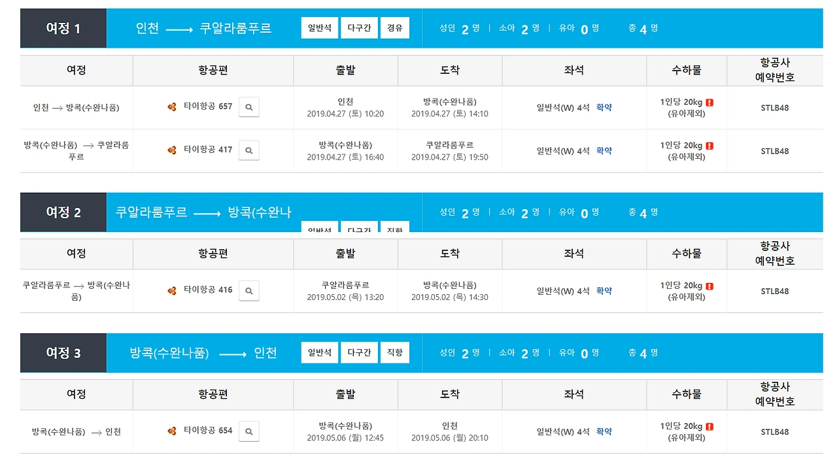This screenshot has width=837, height=468.
Task: Click red baggage notice icon for flight 416
Action: 709,286
